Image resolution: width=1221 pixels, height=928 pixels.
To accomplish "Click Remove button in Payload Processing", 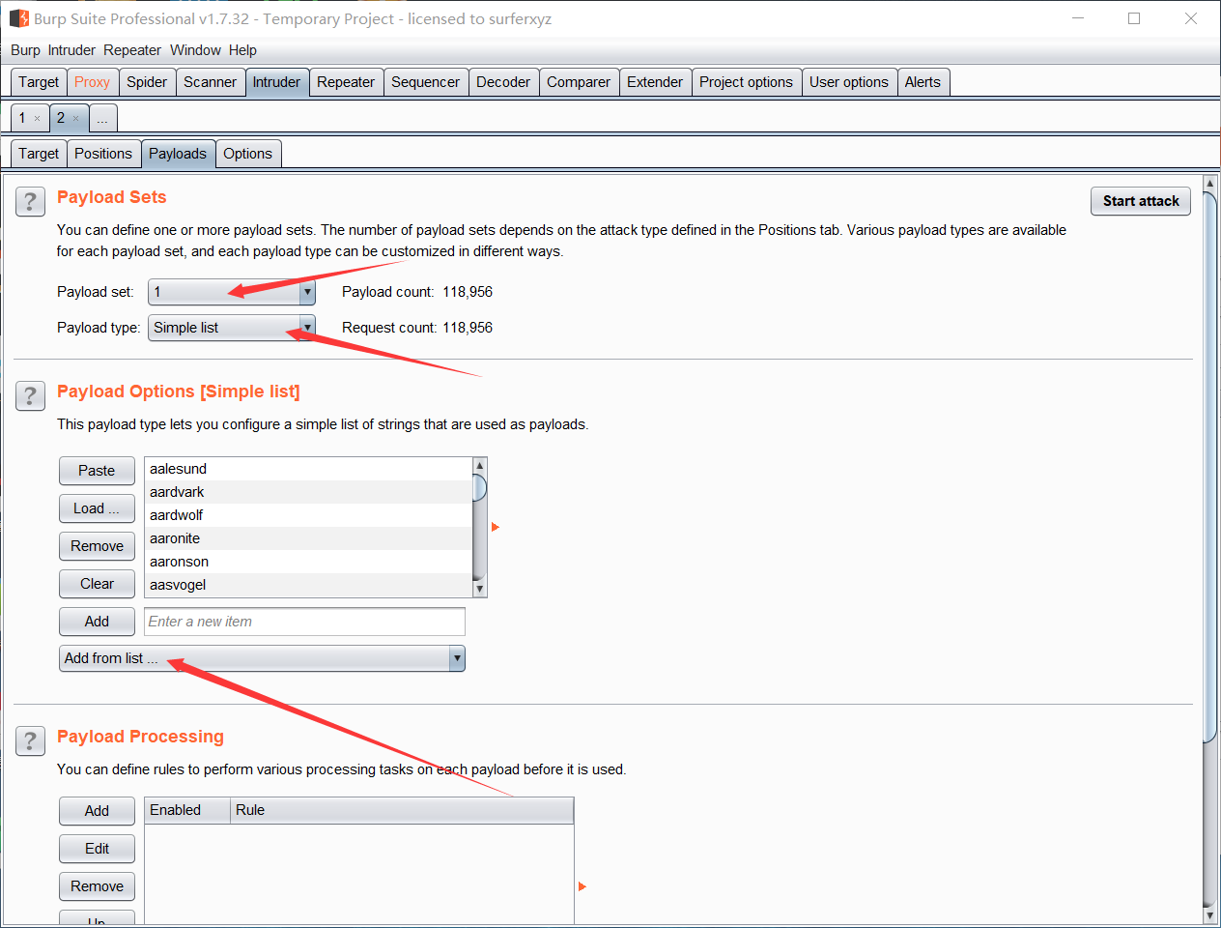I will (97, 886).
